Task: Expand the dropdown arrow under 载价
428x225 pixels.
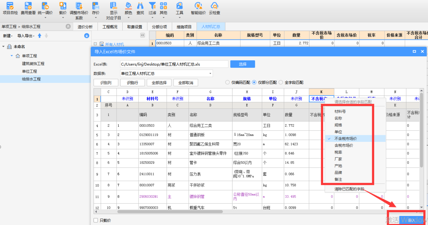Action: (x=63, y=18)
